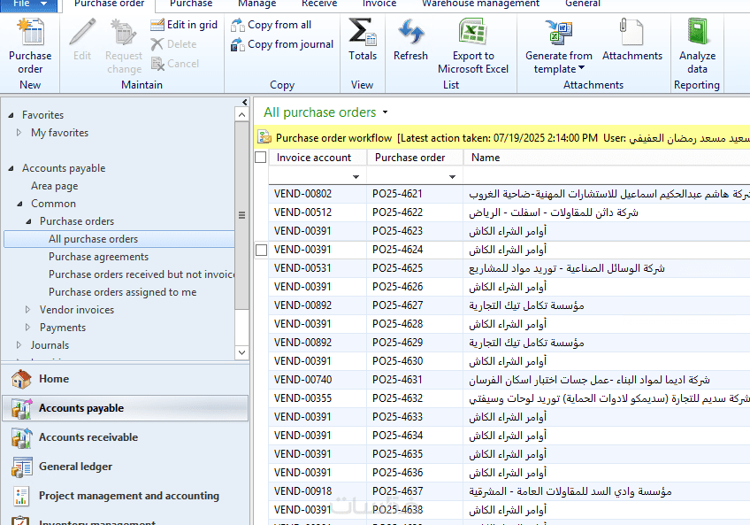Open Project management and accounting module
Image resolution: width=750 pixels, height=525 pixels.
126,496
